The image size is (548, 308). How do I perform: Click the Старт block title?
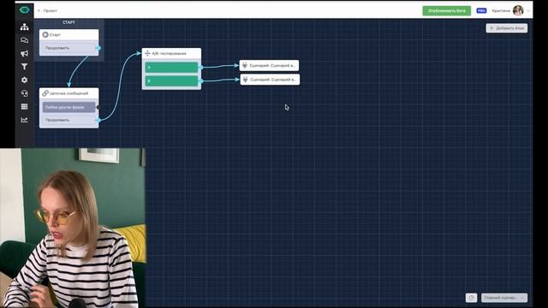pos(55,35)
